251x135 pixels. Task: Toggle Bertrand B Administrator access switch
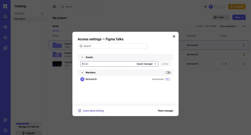[168, 79]
